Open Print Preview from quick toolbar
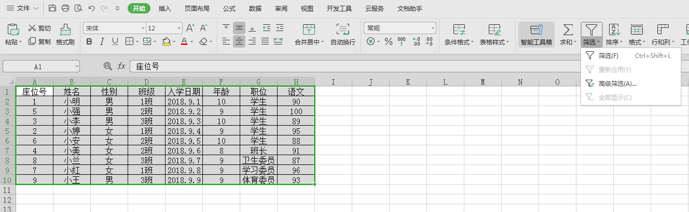The image size is (689, 212). 78,8
